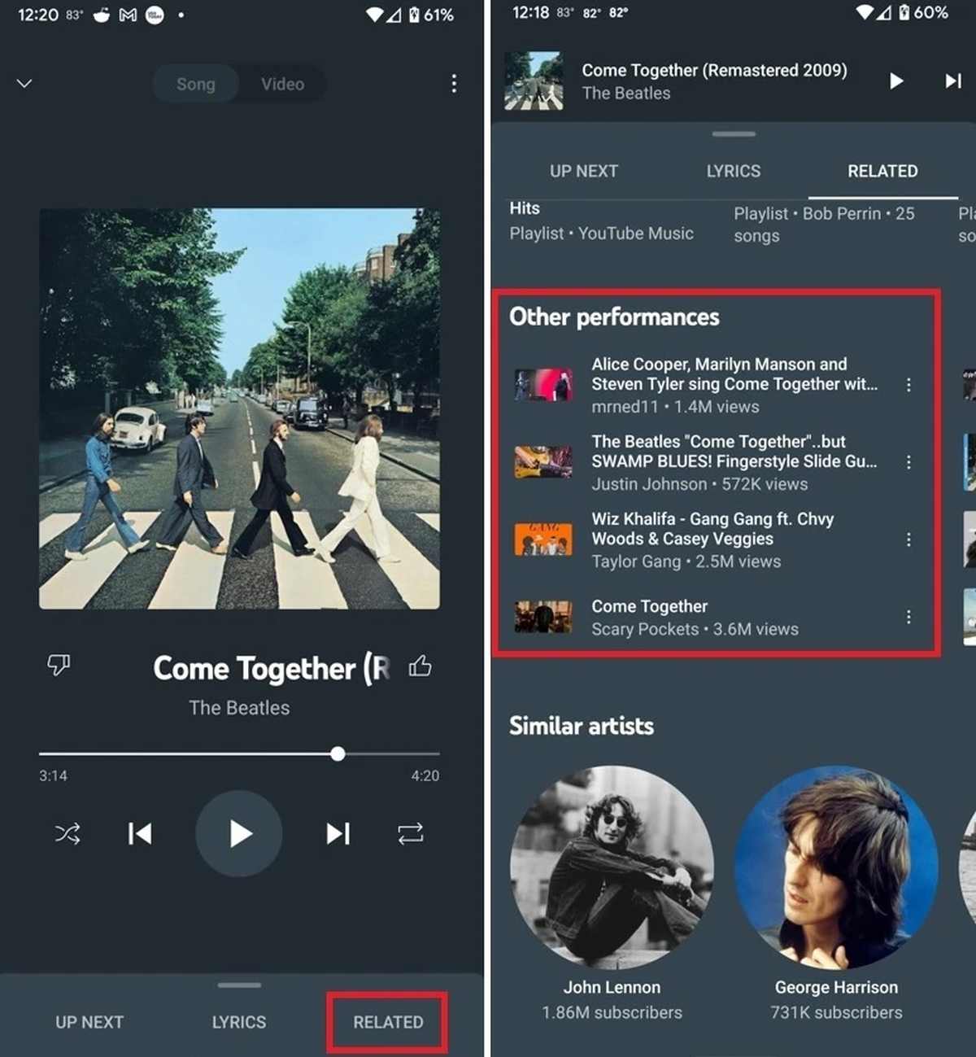Tap the bottom sheet drag handle in player
This screenshot has height=1057, width=976.
point(239,985)
